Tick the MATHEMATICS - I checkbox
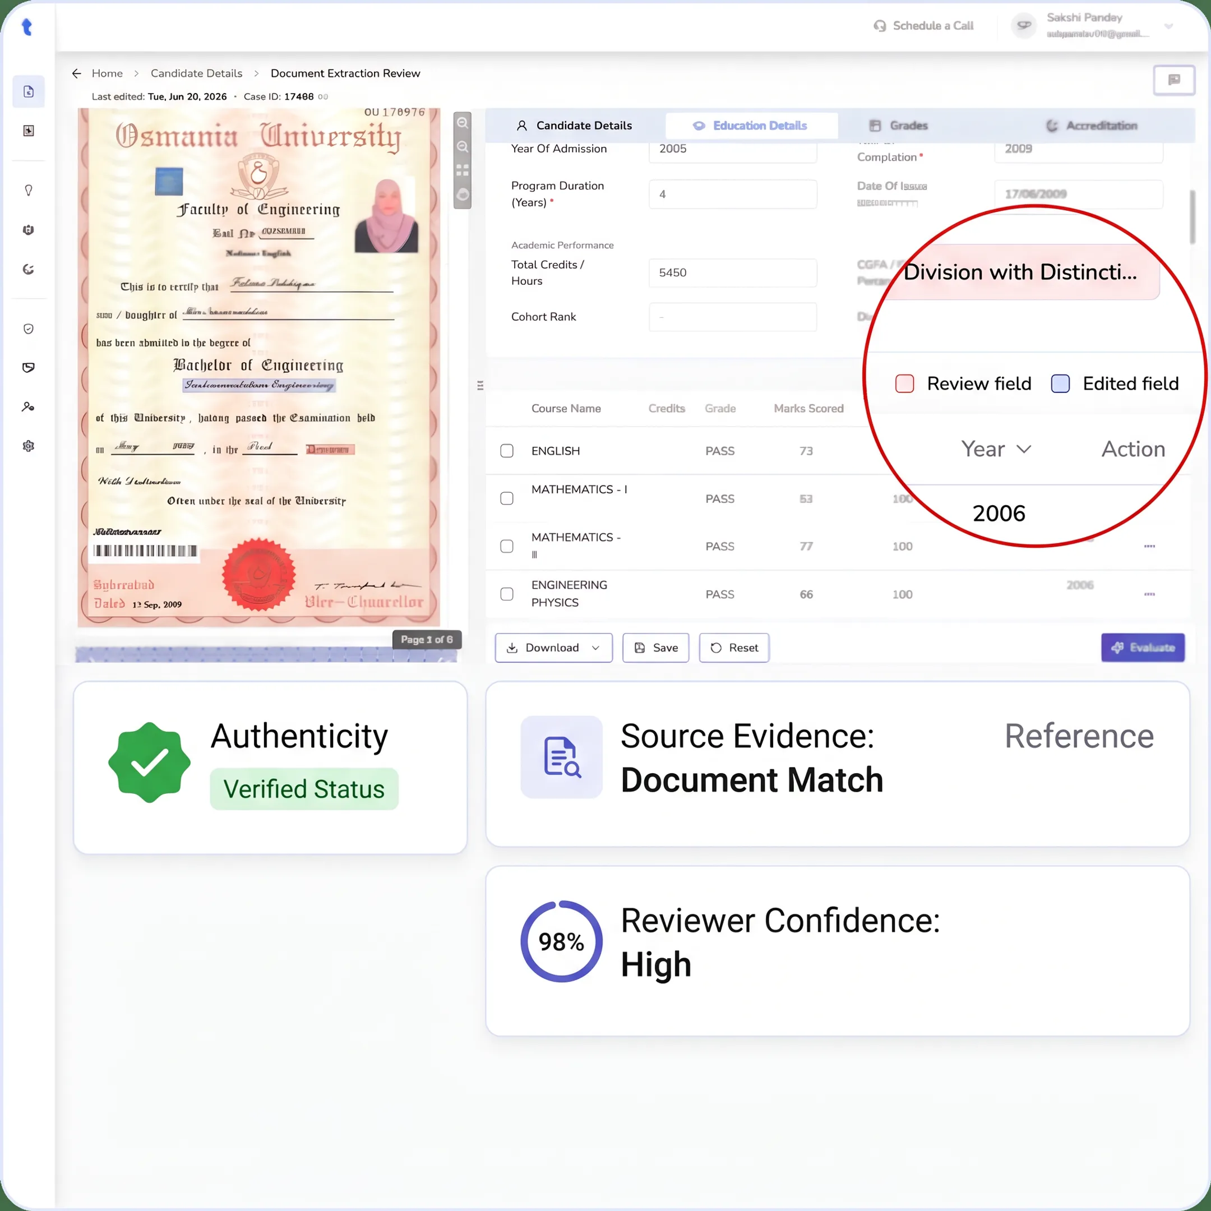Image resolution: width=1211 pixels, height=1211 pixels. [507, 498]
